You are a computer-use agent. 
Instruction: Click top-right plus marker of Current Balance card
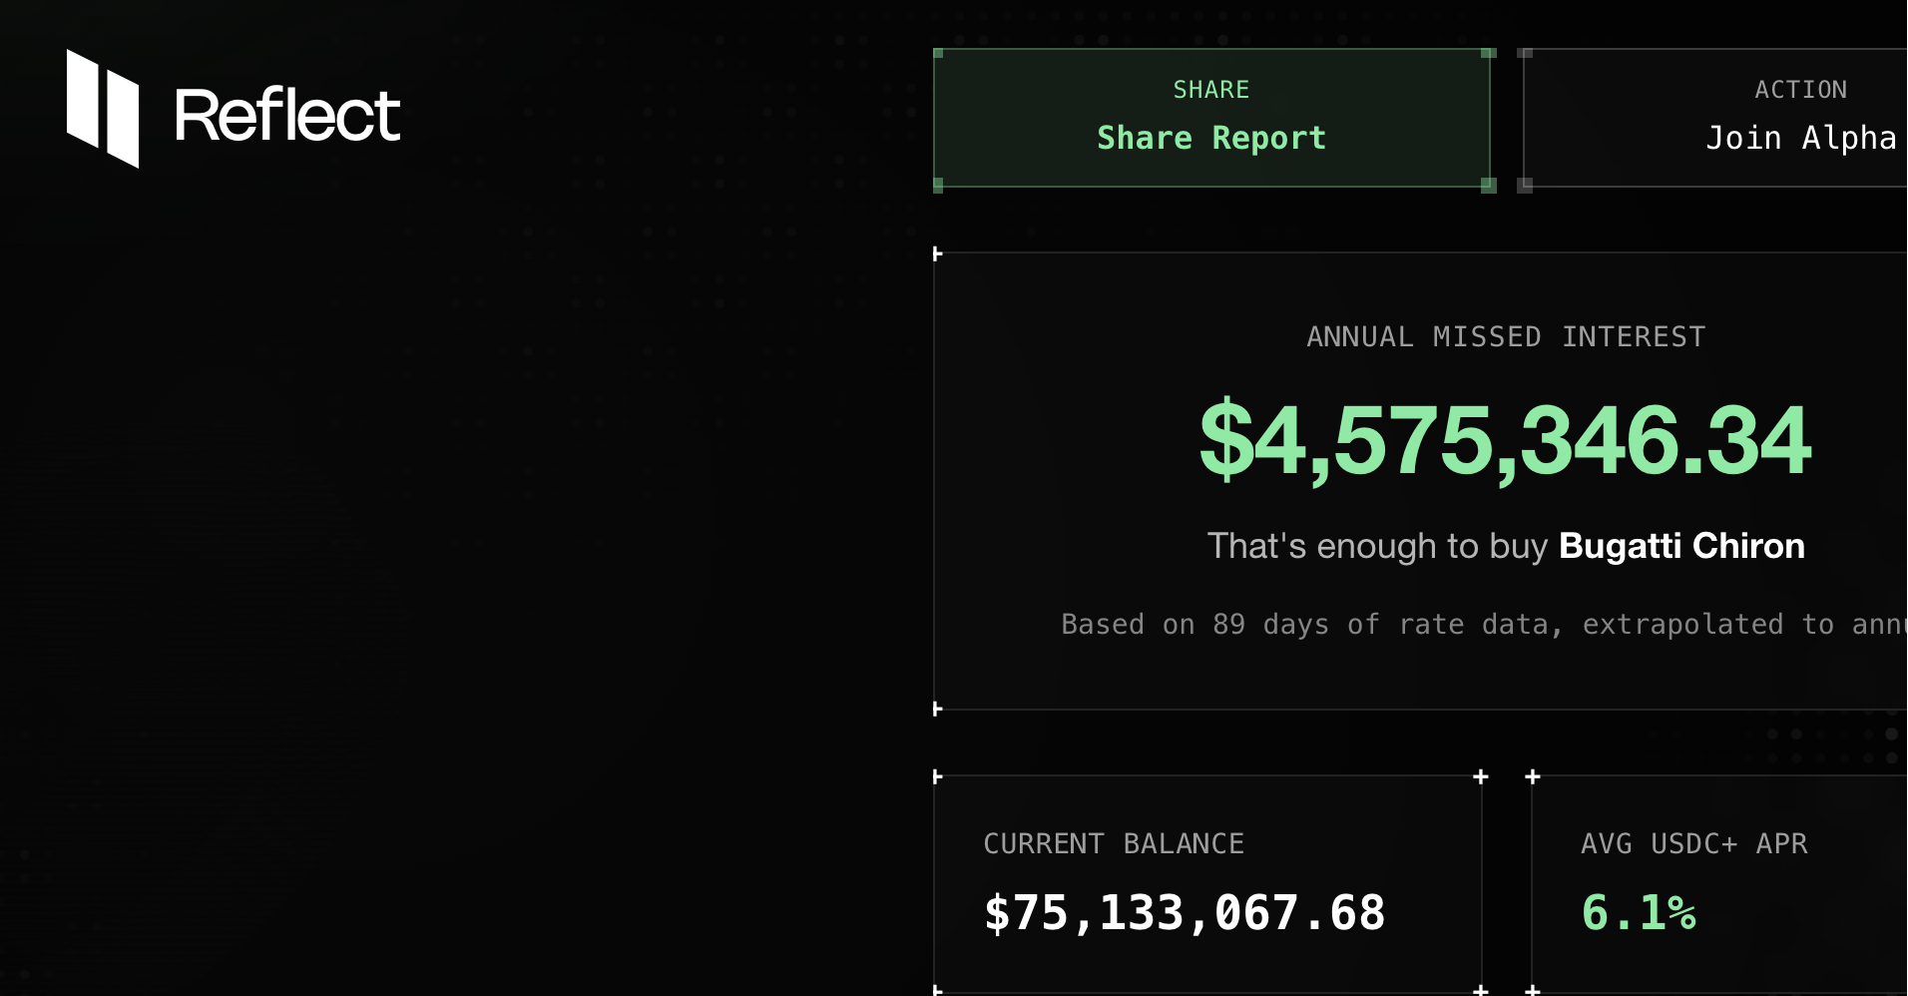point(1481,776)
